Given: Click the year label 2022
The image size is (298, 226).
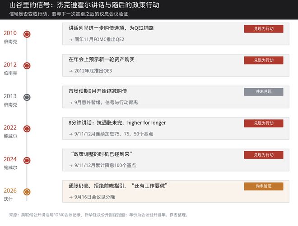Looking at the screenshot, I should coord(10,127).
